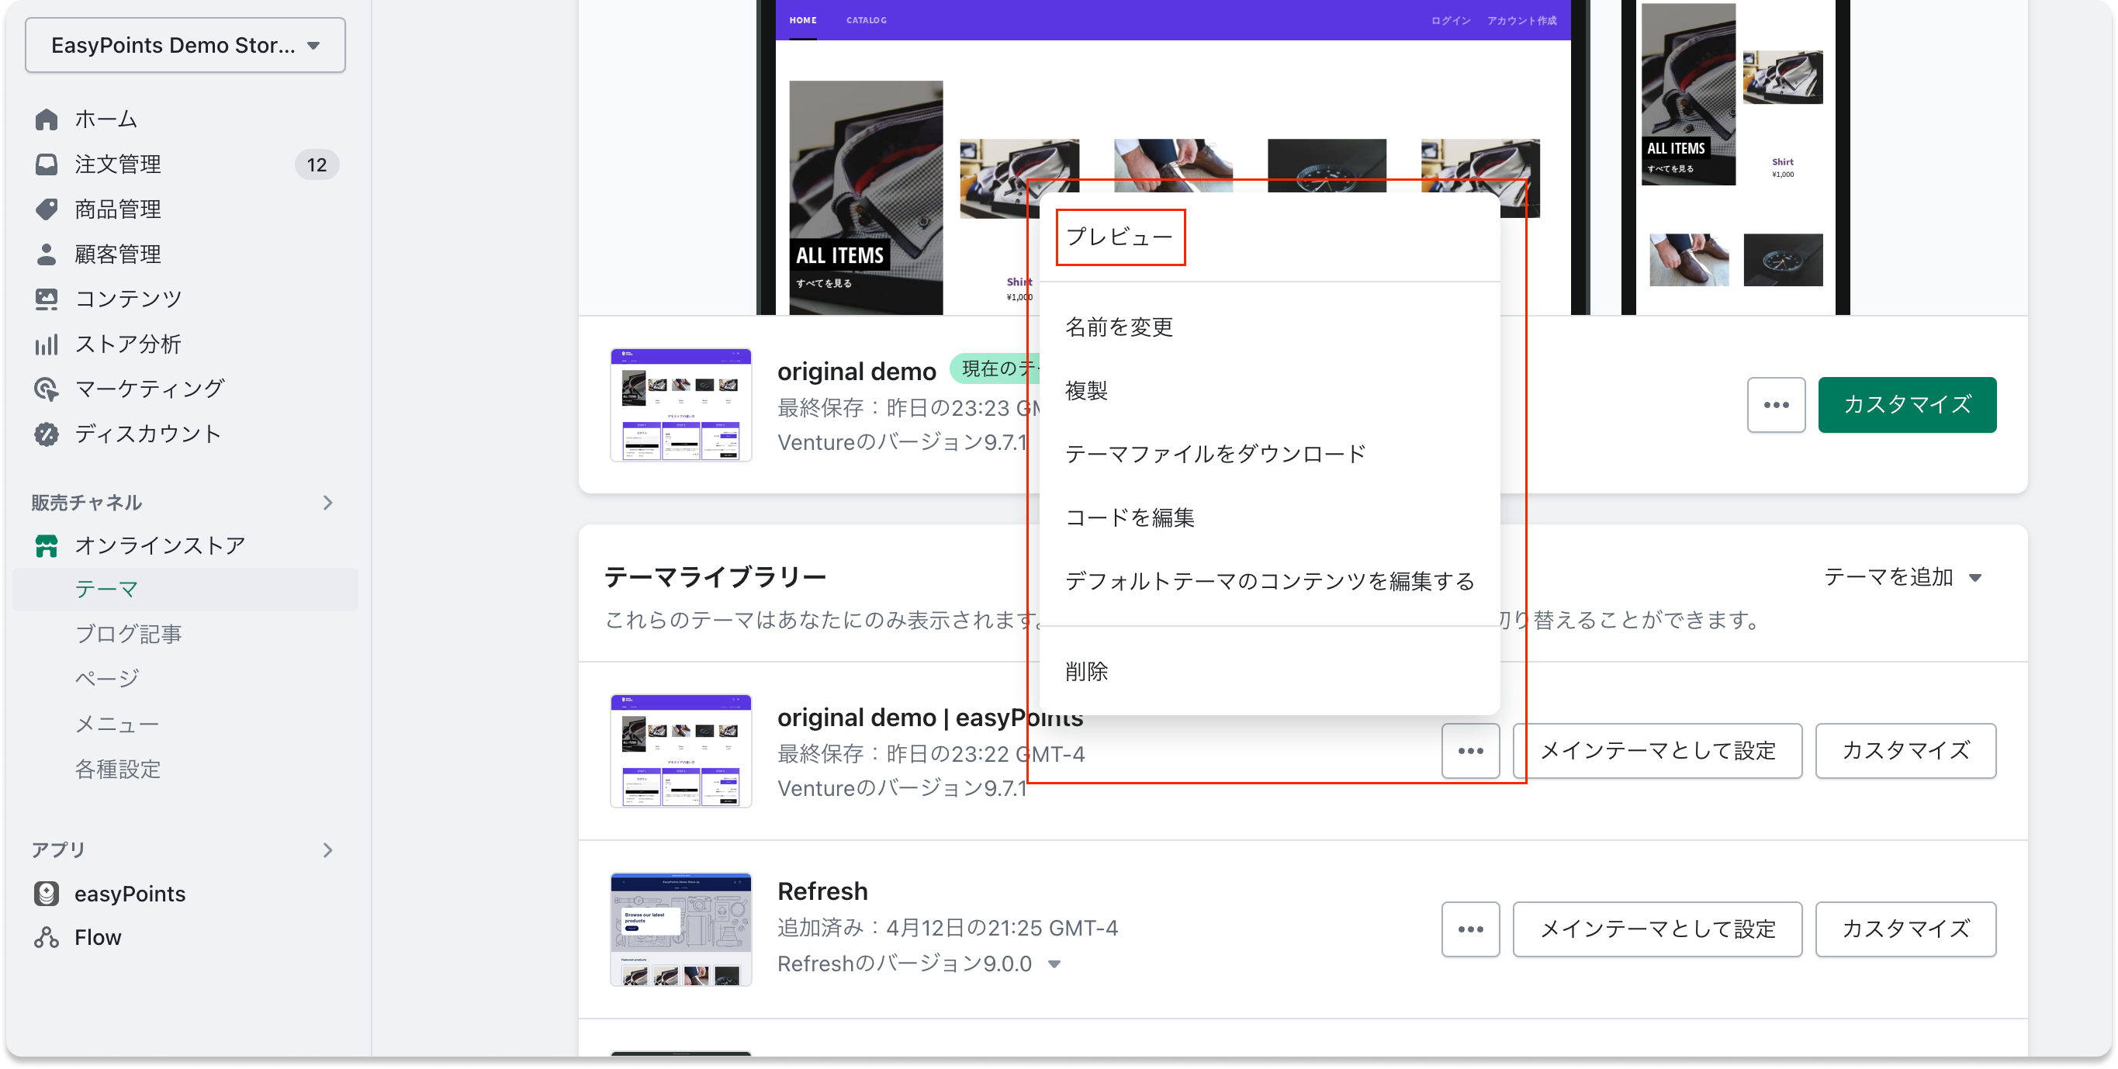The width and height of the screenshot is (2118, 1069).
Task: Expand the アプリ section chevron
Action: (x=327, y=849)
